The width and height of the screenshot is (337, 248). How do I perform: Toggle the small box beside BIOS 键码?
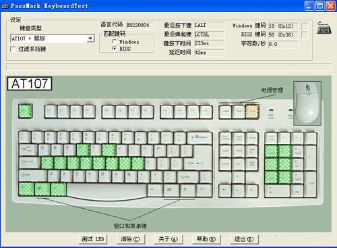304,35
